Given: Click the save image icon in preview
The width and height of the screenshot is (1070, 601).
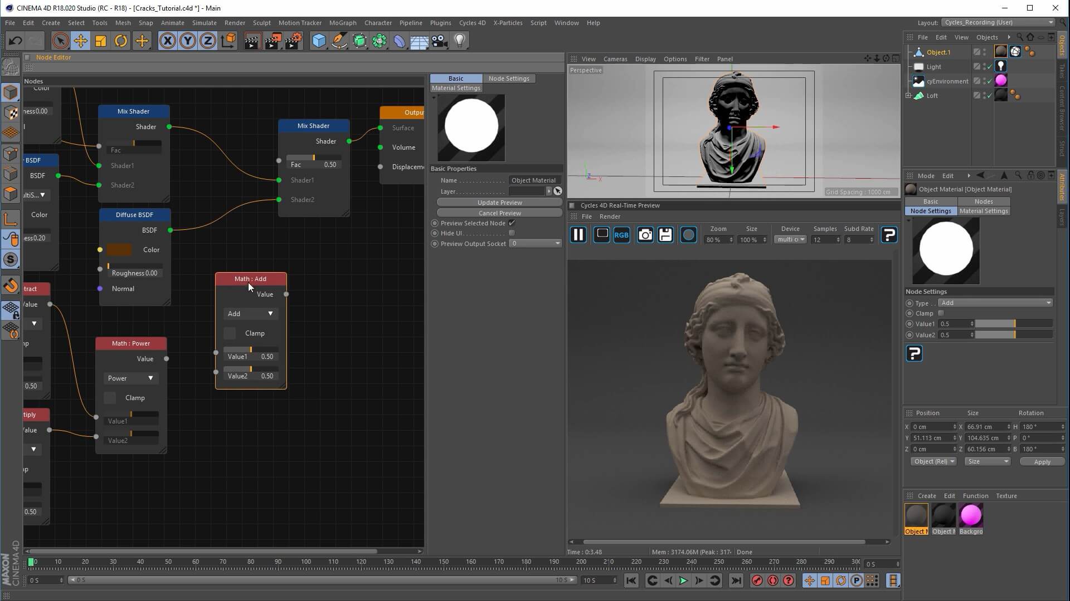Looking at the screenshot, I should tap(665, 235).
